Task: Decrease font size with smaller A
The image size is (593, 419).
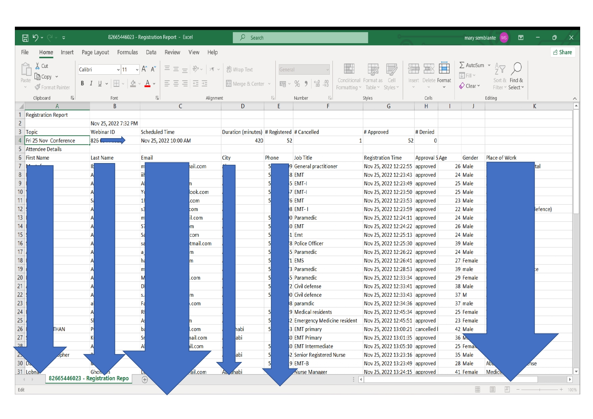Action: [153, 69]
